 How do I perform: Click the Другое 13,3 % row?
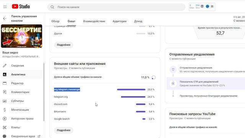[x=104, y=33]
